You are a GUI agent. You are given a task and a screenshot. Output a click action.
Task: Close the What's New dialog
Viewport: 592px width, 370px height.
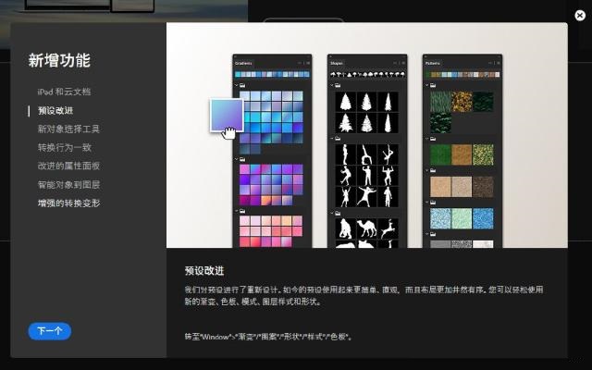coord(580,15)
